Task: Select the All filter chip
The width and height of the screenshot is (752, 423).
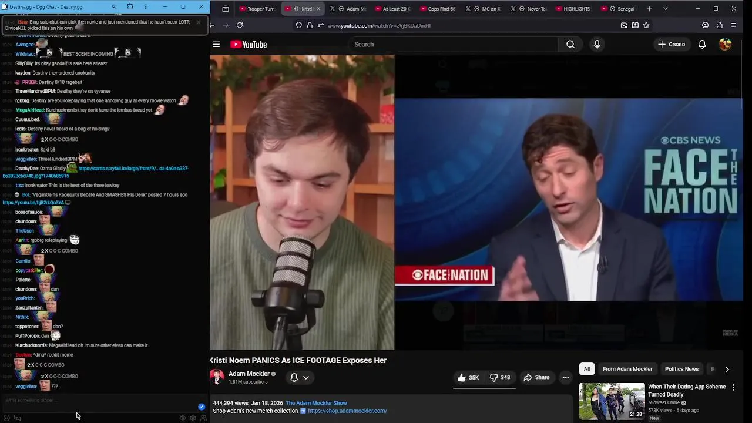Action: pos(586,369)
